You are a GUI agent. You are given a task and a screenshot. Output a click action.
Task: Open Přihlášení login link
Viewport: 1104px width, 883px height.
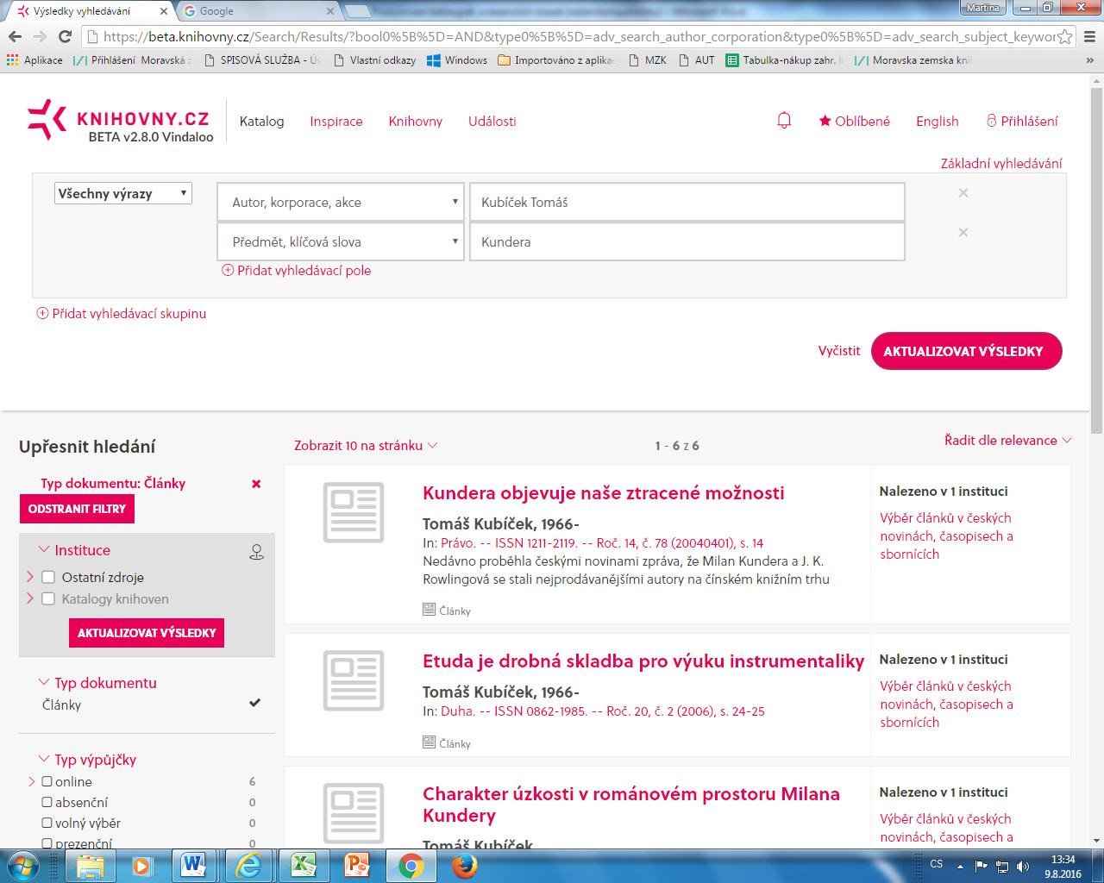pos(1022,121)
